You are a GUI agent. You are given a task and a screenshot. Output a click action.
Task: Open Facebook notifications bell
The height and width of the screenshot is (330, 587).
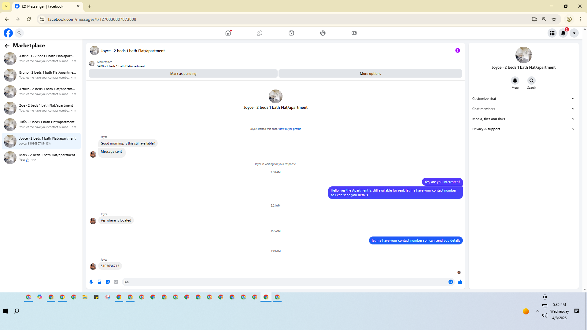pos(563,33)
